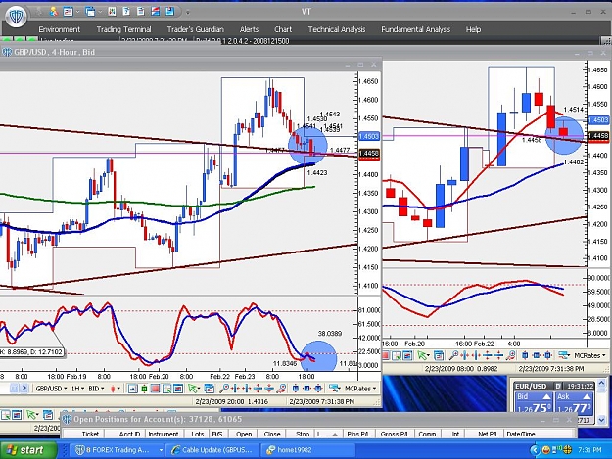The width and height of the screenshot is (612, 459).
Task: Click last blue candle-width icon in left toolbar
Action: pyautogui.click(x=318, y=389)
